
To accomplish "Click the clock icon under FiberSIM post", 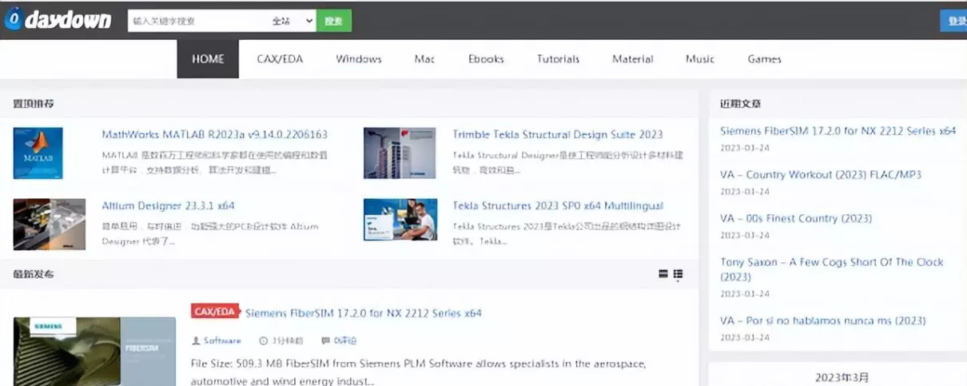I will pyautogui.click(x=263, y=340).
